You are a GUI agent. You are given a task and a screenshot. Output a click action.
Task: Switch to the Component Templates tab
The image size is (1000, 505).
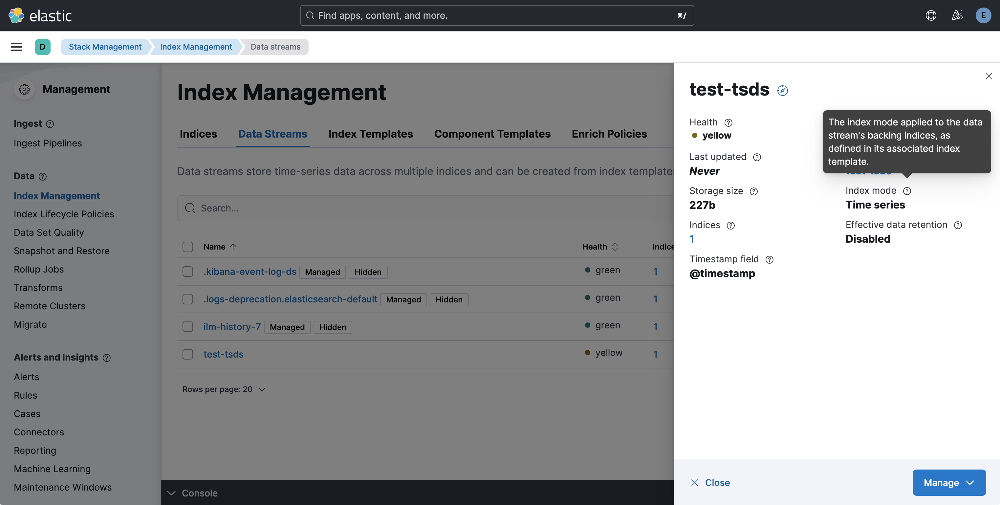(x=492, y=134)
